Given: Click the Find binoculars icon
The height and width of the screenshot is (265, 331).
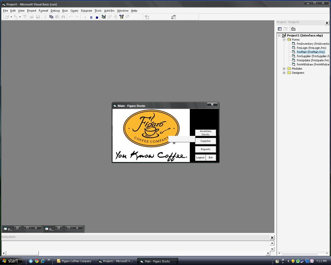Looking at the screenshot, I should [x=63, y=17].
